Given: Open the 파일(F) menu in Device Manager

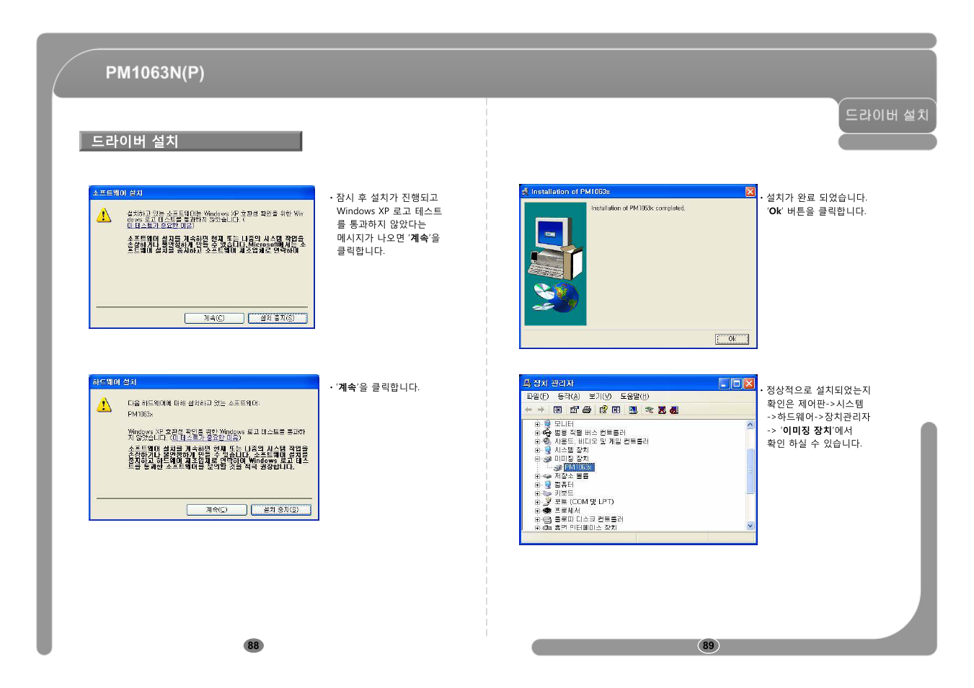Looking at the screenshot, I should click(x=538, y=397).
